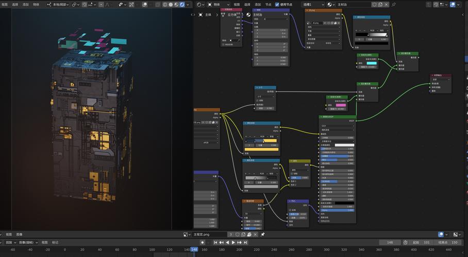This screenshot has height=257, width=468.
Task: Jump to the end frame
Action: tap(245, 243)
